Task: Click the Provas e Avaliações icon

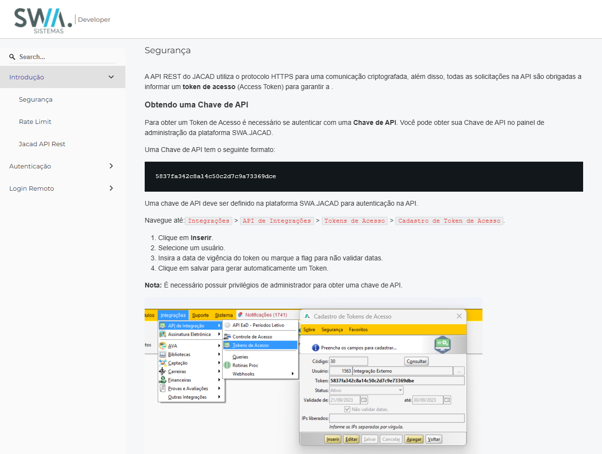Action: [163, 388]
